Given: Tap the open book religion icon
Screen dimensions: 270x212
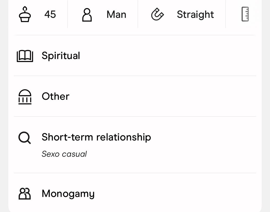Looking at the screenshot, I should (25, 56).
